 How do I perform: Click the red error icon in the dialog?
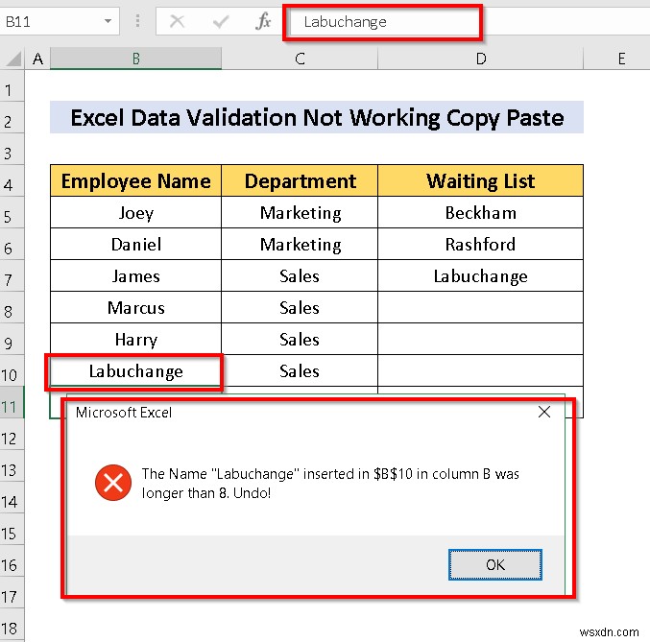(112, 483)
